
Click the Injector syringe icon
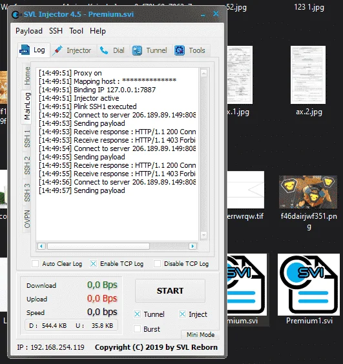[x=57, y=50]
